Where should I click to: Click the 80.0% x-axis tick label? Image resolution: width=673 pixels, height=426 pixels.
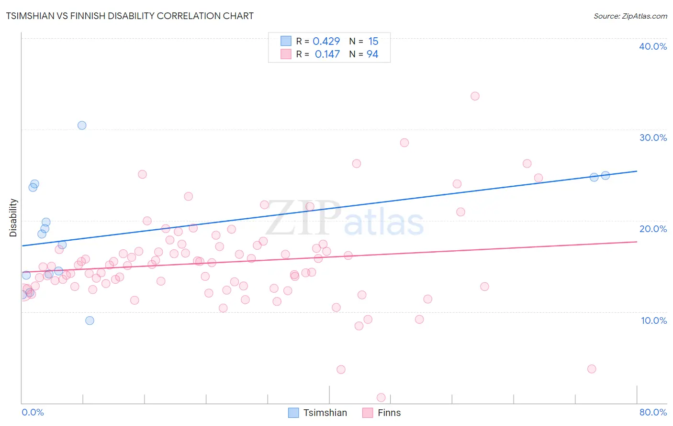click(653, 412)
